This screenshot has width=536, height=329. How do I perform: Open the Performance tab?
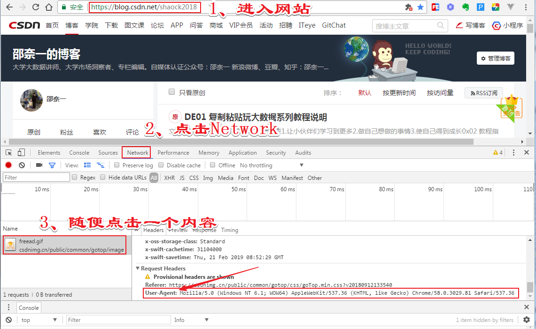[x=173, y=153]
